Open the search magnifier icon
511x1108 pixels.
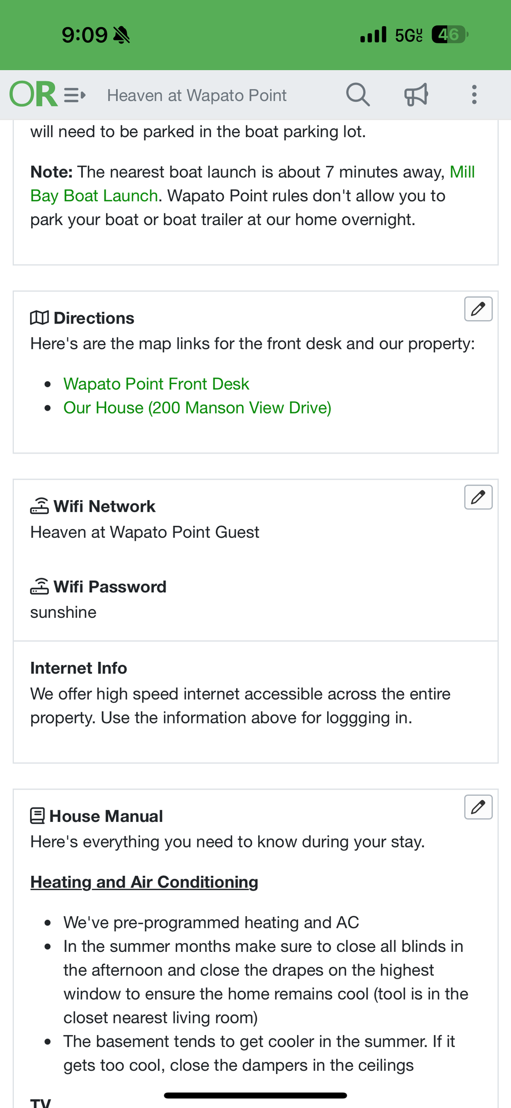358,95
